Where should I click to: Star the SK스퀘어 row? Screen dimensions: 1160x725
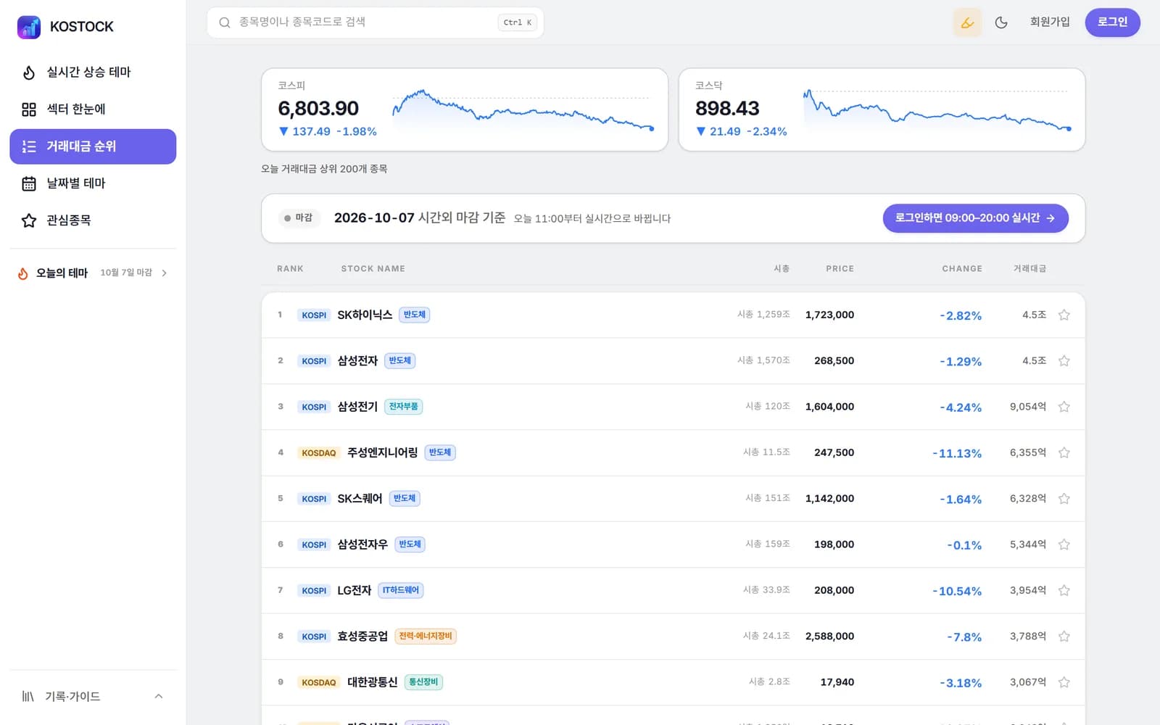1064,498
